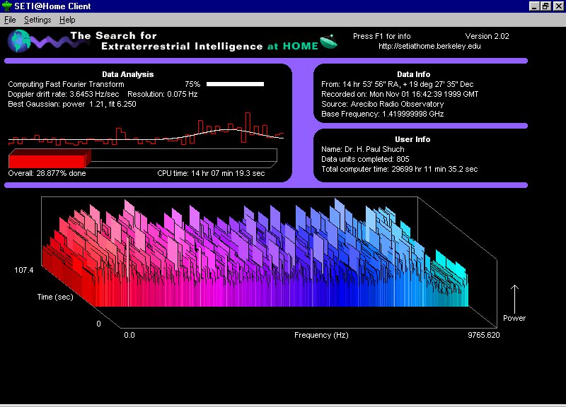Click the 'Power' axis label
This screenshot has width=566, height=407.
(514, 318)
